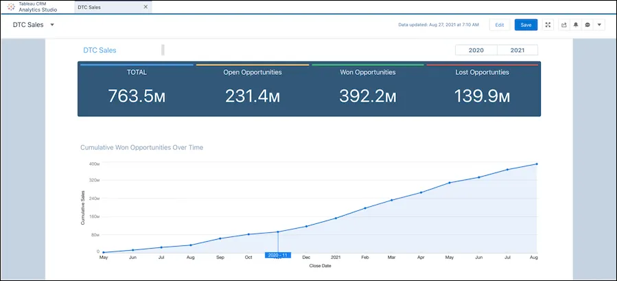Viewport: 617px width, 281px height.
Task: Open the share dashboard icon
Action: pyautogui.click(x=563, y=25)
